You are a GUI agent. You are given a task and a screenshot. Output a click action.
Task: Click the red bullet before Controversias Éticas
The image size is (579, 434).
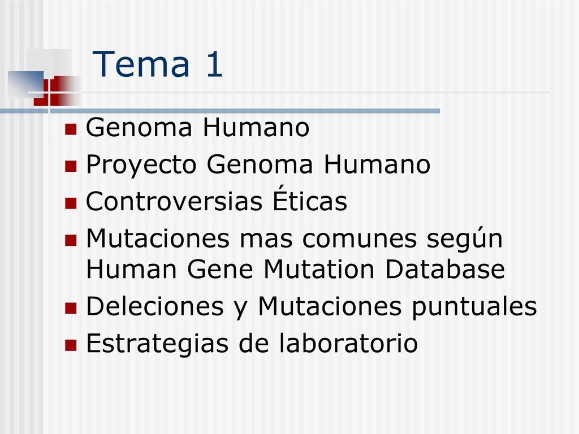coord(71,203)
